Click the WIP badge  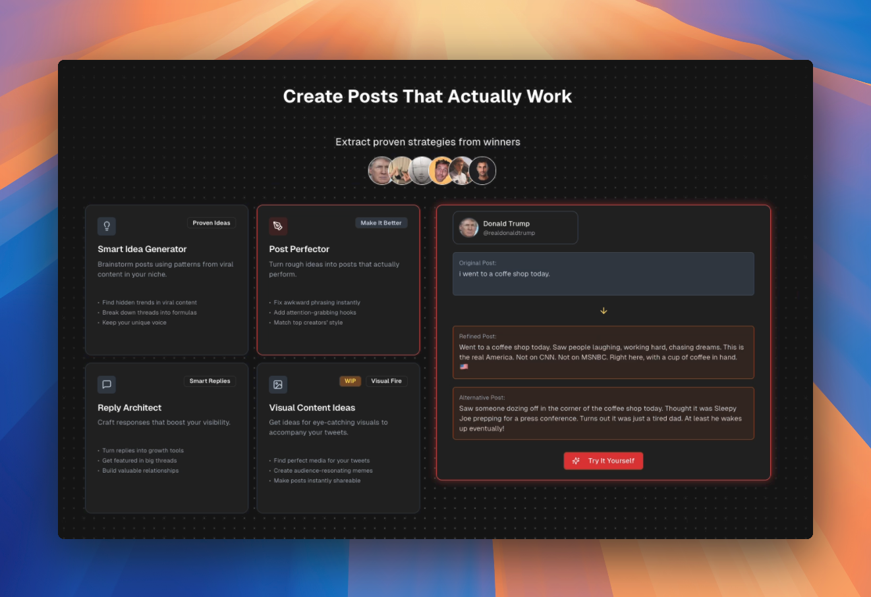coord(350,381)
